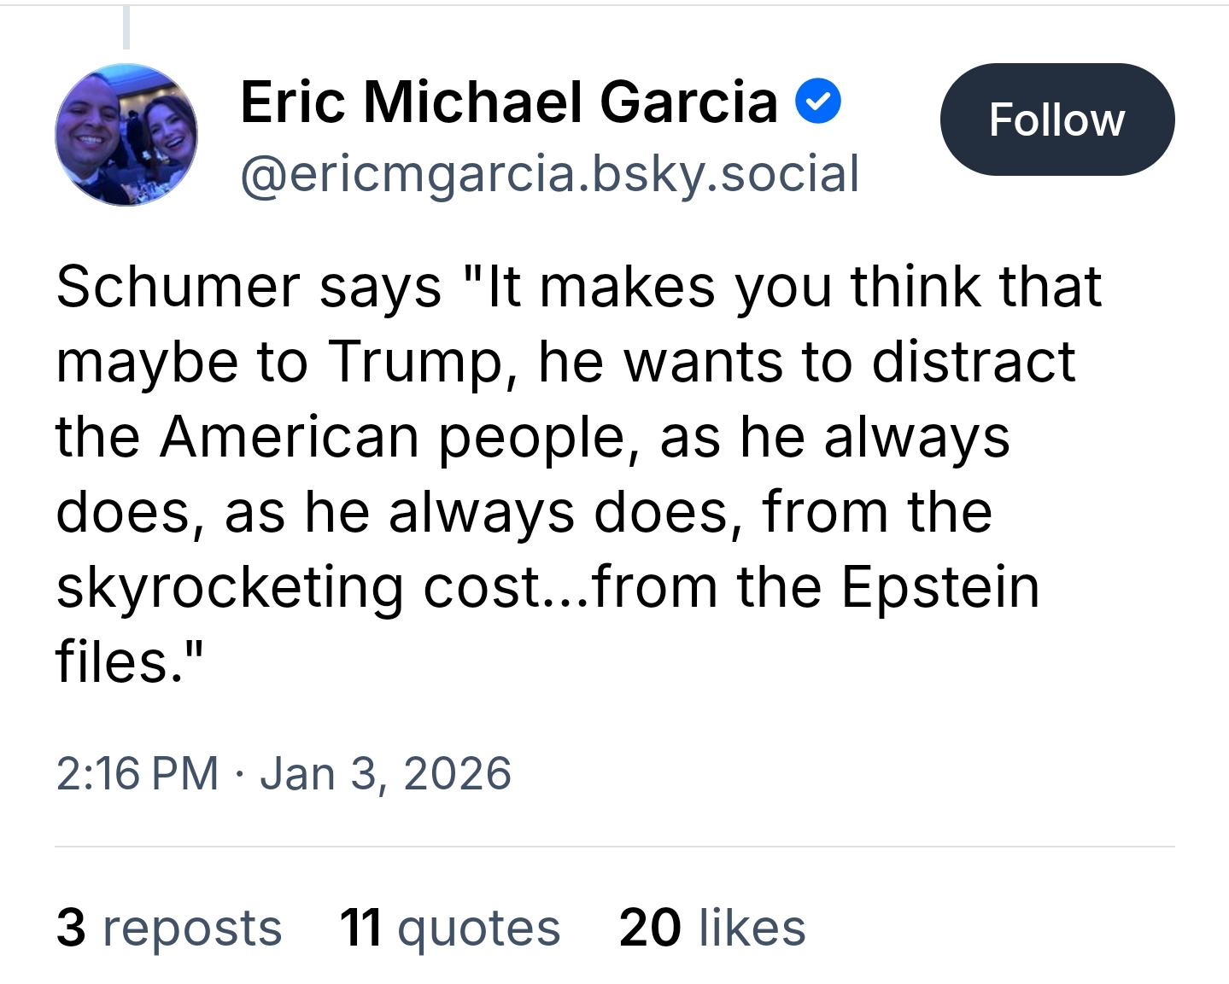Click the word "Trump" in the post

tap(416, 361)
